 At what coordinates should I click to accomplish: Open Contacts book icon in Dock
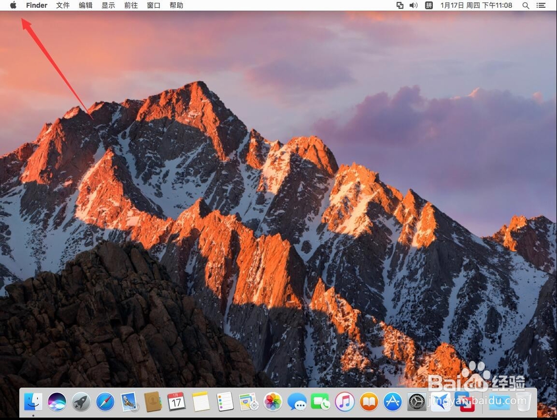tap(153, 402)
